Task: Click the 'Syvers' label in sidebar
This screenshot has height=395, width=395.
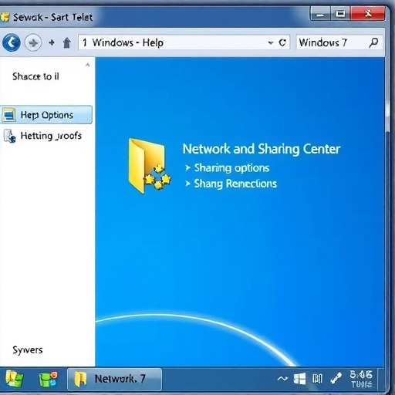Action: pos(28,350)
